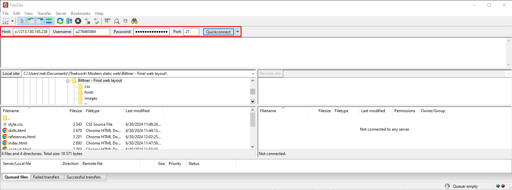The width and height of the screenshot is (512, 190).
Task: Switch to the Failed transfers tab
Action: (x=46, y=177)
